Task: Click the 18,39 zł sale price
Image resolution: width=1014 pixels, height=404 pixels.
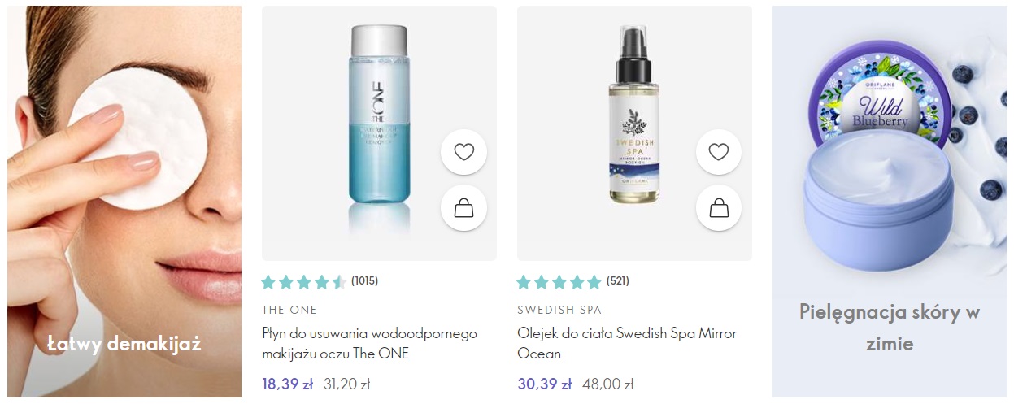Action: pos(287,384)
